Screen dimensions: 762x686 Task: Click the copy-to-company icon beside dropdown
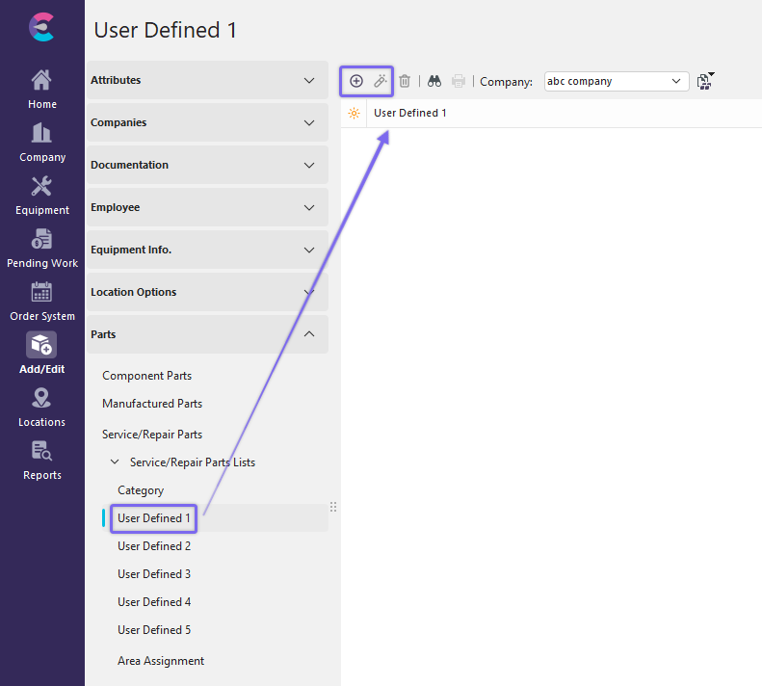click(705, 81)
